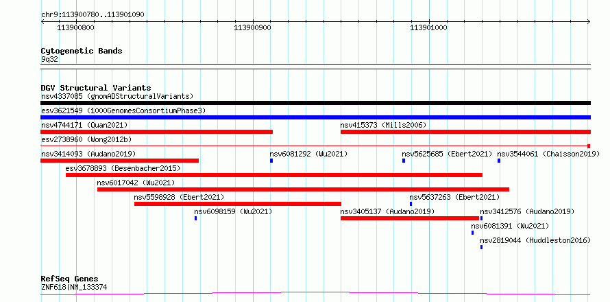Screen dimensions: 610x302
Task: Click the Cytogenetic Bands track heading
Action: (82, 51)
